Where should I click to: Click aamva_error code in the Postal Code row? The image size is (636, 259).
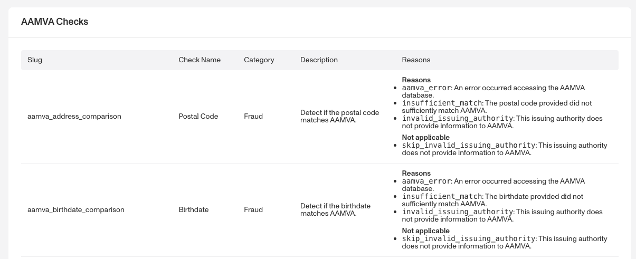[x=426, y=88]
